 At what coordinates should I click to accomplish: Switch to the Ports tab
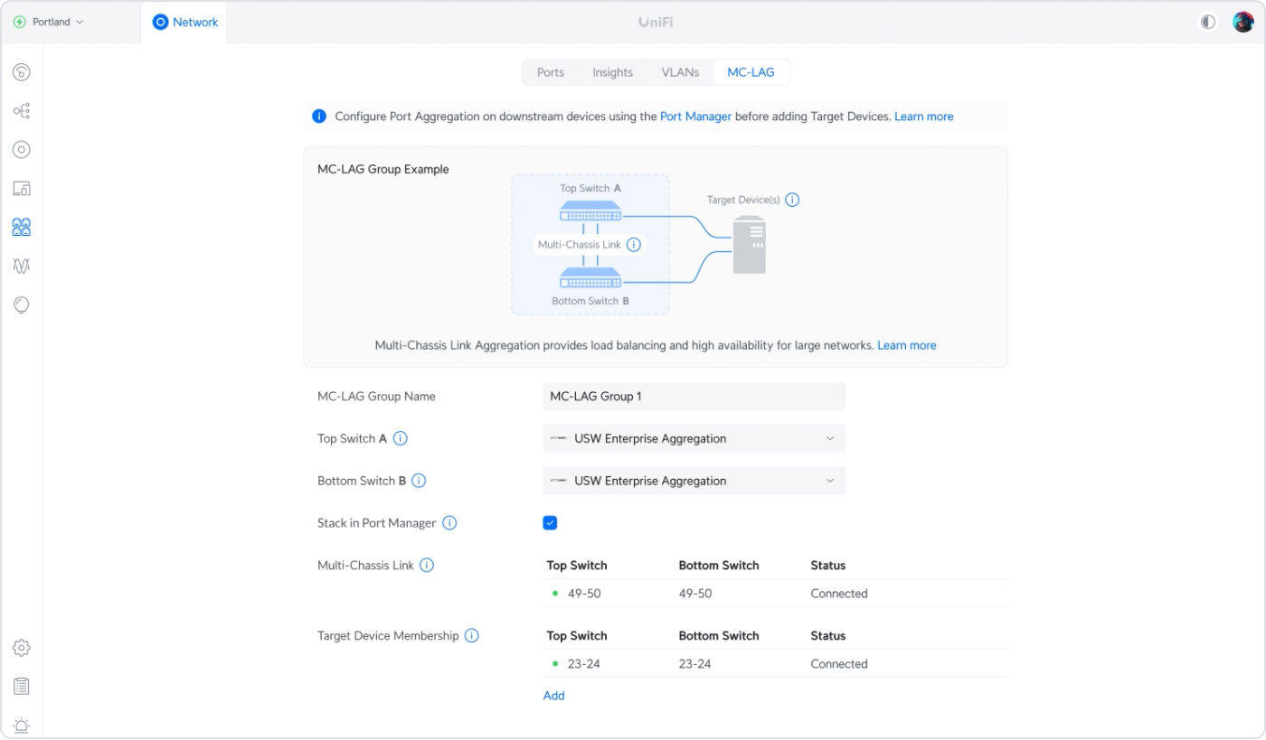pyautogui.click(x=551, y=72)
